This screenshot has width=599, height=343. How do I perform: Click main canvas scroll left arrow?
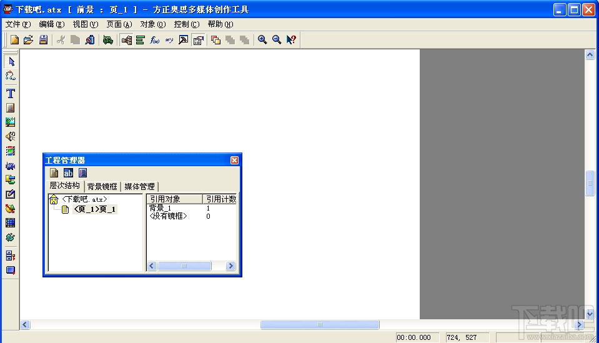[x=25, y=325]
